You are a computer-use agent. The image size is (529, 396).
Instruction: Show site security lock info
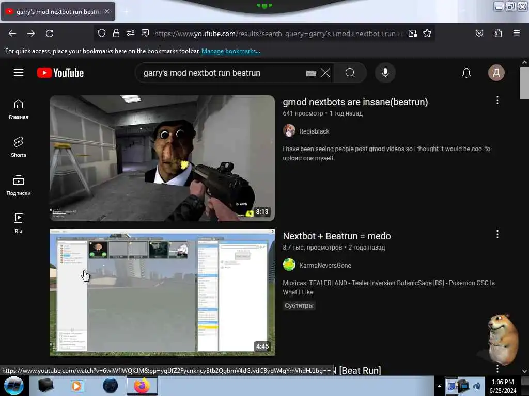(116, 34)
